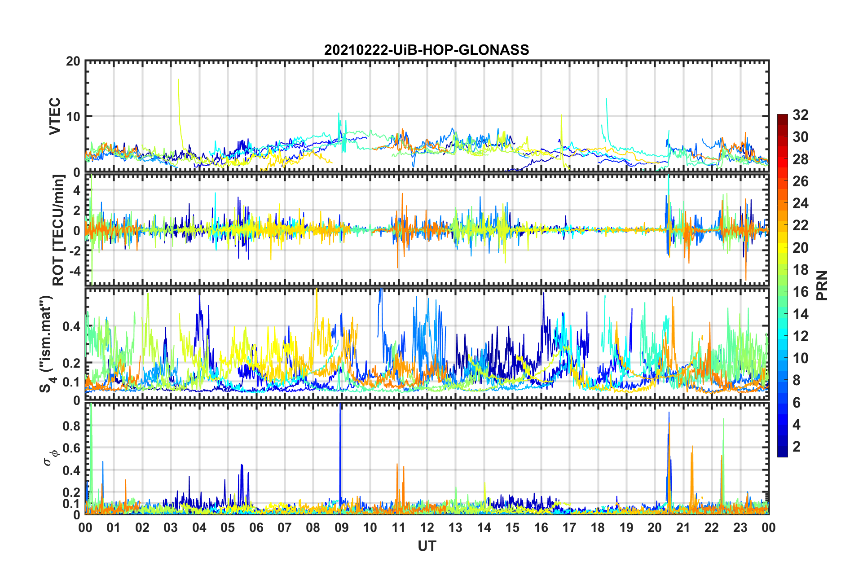
Task: Click the plot title 20210222-UiB-HOP-GLONASS
Action: 427,50
